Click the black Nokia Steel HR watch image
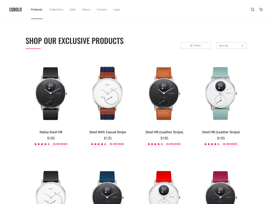The width and height of the screenshot is (272, 204). 51,94
